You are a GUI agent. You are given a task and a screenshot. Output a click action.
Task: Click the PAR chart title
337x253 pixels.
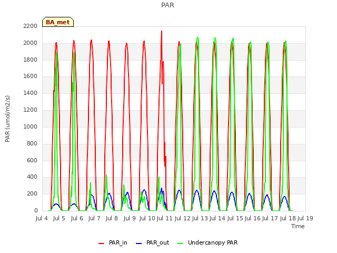(x=167, y=5)
